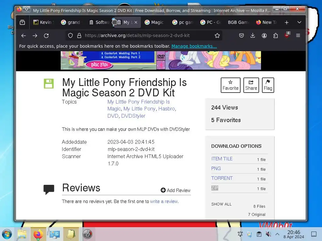Switch to the Kevin tab
The height and width of the screenshot is (241, 322).
43,22
